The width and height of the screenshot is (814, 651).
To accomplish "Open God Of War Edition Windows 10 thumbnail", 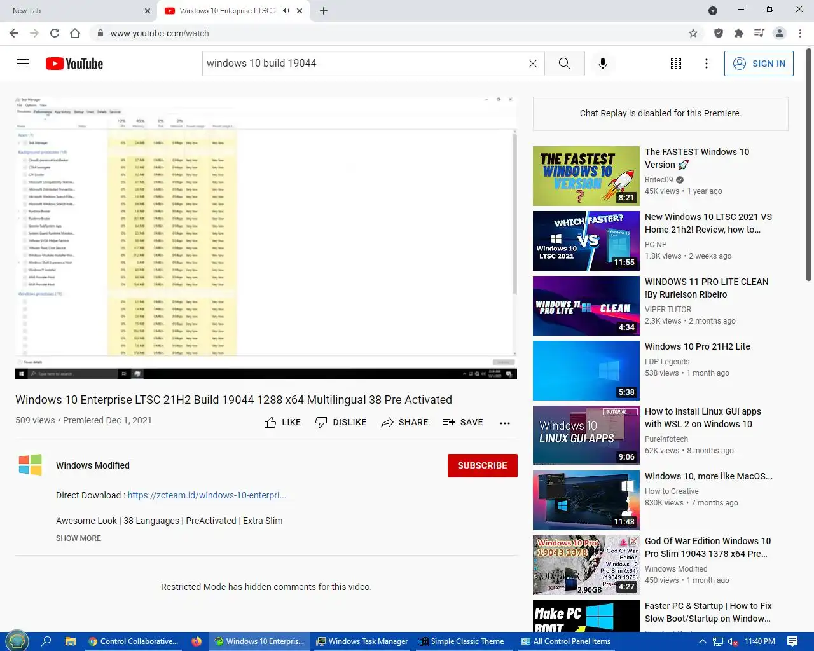I will 586,565.
